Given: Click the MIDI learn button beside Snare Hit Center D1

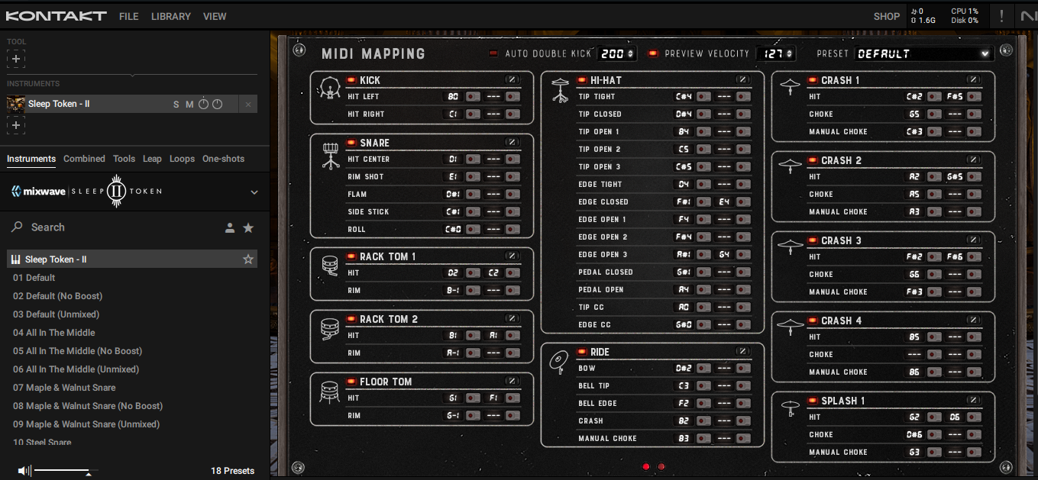Looking at the screenshot, I should [473, 159].
